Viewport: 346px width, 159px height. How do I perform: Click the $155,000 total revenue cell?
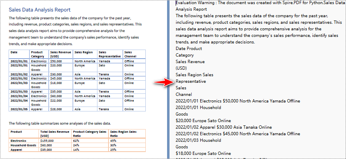click(x=55, y=141)
